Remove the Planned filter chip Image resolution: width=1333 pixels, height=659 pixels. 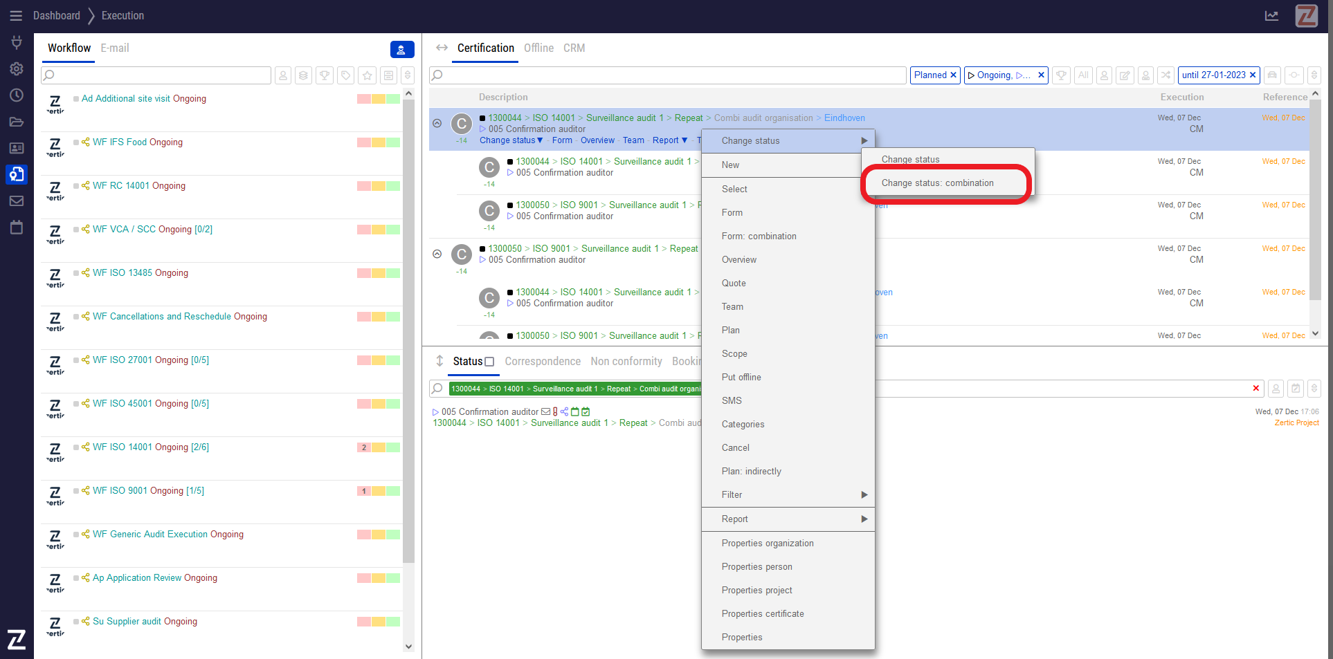click(x=953, y=75)
